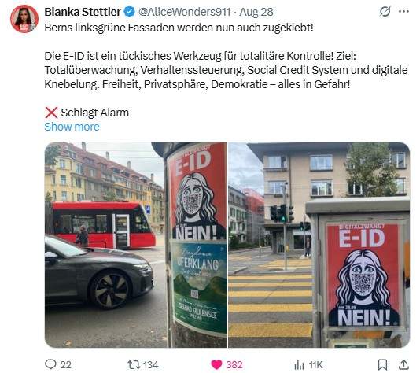Open Grok explain icon at top right
This screenshot has width=420, height=373.
point(385,12)
